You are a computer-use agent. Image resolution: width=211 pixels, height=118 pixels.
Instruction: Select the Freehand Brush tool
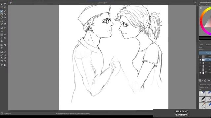pyautogui.click(x=1, y=11)
